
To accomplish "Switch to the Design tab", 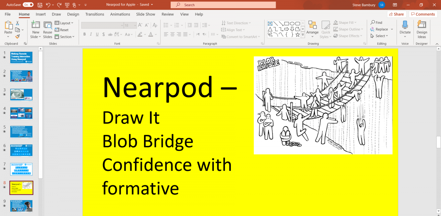I will (73, 14).
